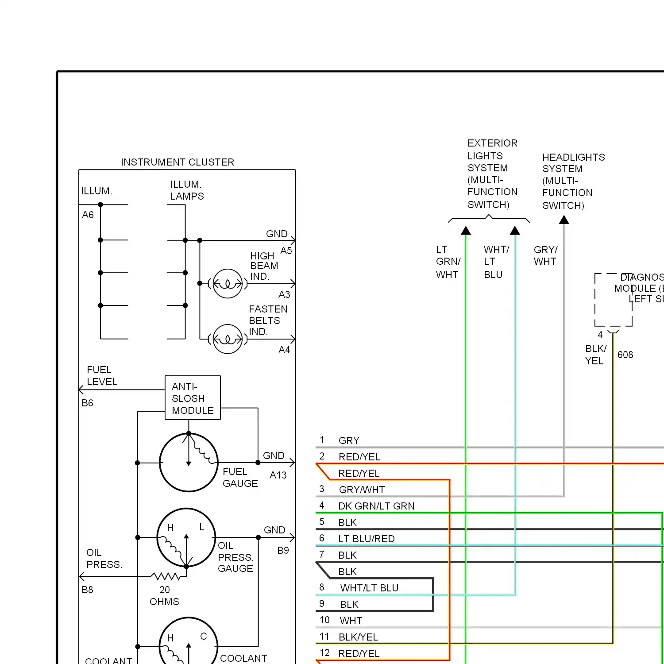This screenshot has height=664, width=664.
Task: Click wire label 3 GRY/WHT
Action: 352,490
